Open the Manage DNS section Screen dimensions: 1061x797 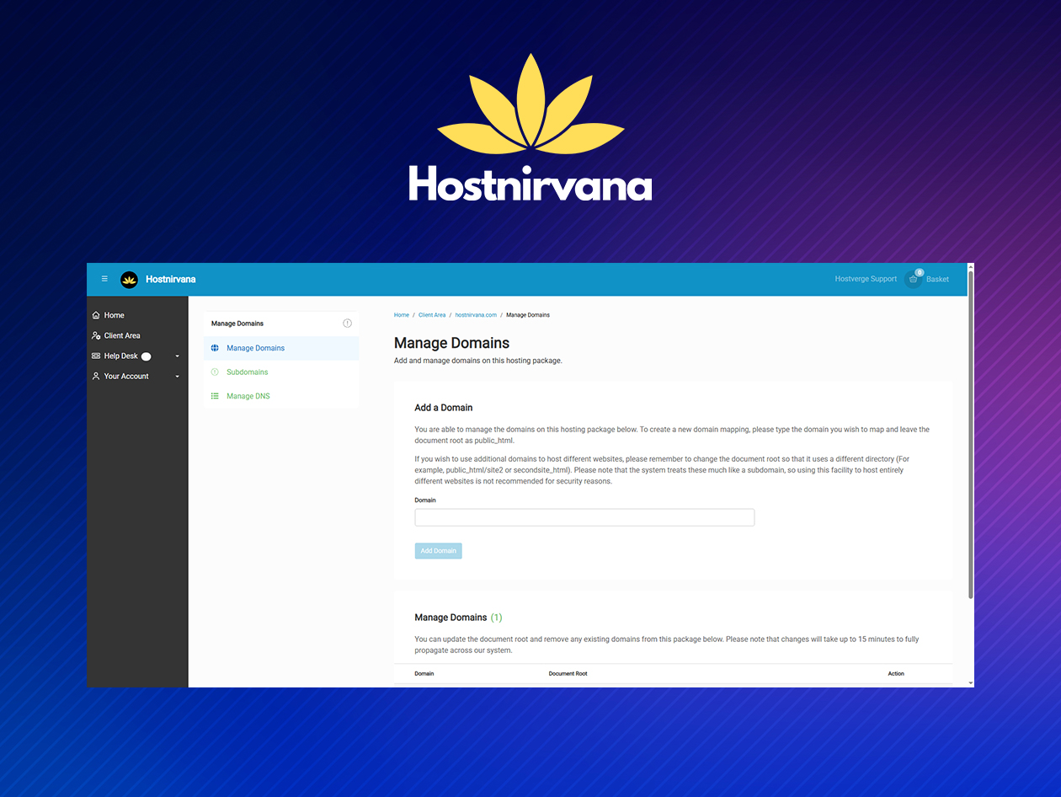pyautogui.click(x=248, y=395)
